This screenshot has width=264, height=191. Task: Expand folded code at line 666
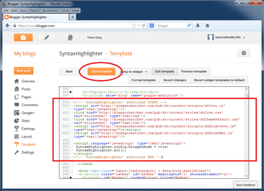[71, 177]
